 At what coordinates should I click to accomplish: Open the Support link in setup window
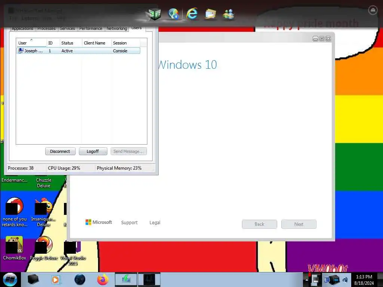click(129, 223)
